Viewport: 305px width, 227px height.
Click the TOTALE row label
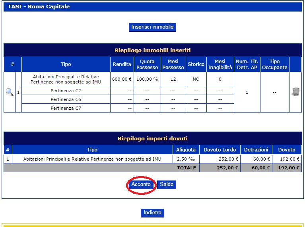(x=186, y=168)
